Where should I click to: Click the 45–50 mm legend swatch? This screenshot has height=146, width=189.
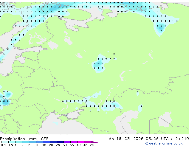(x=88, y=142)
